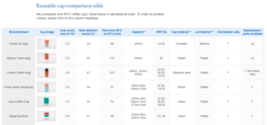Sort by Time from 85°C to 40°C
The image size is (267, 125).
click(112, 32)
